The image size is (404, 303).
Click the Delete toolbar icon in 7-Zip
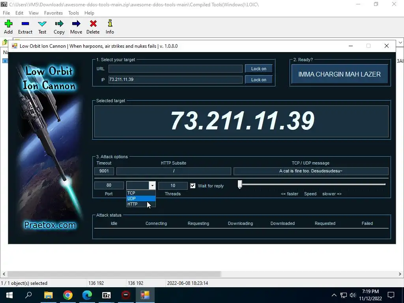(x=93, y=24)
